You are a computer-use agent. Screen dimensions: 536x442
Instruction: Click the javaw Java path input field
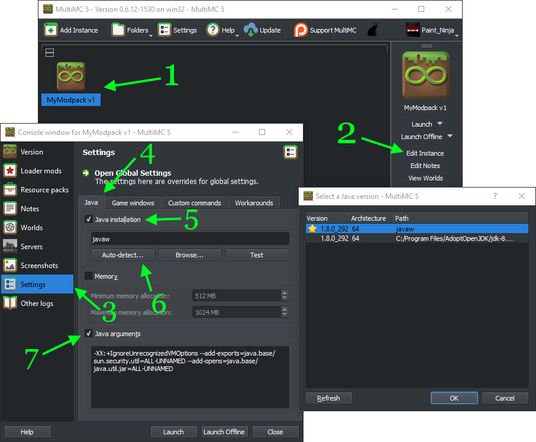(190, 238)
